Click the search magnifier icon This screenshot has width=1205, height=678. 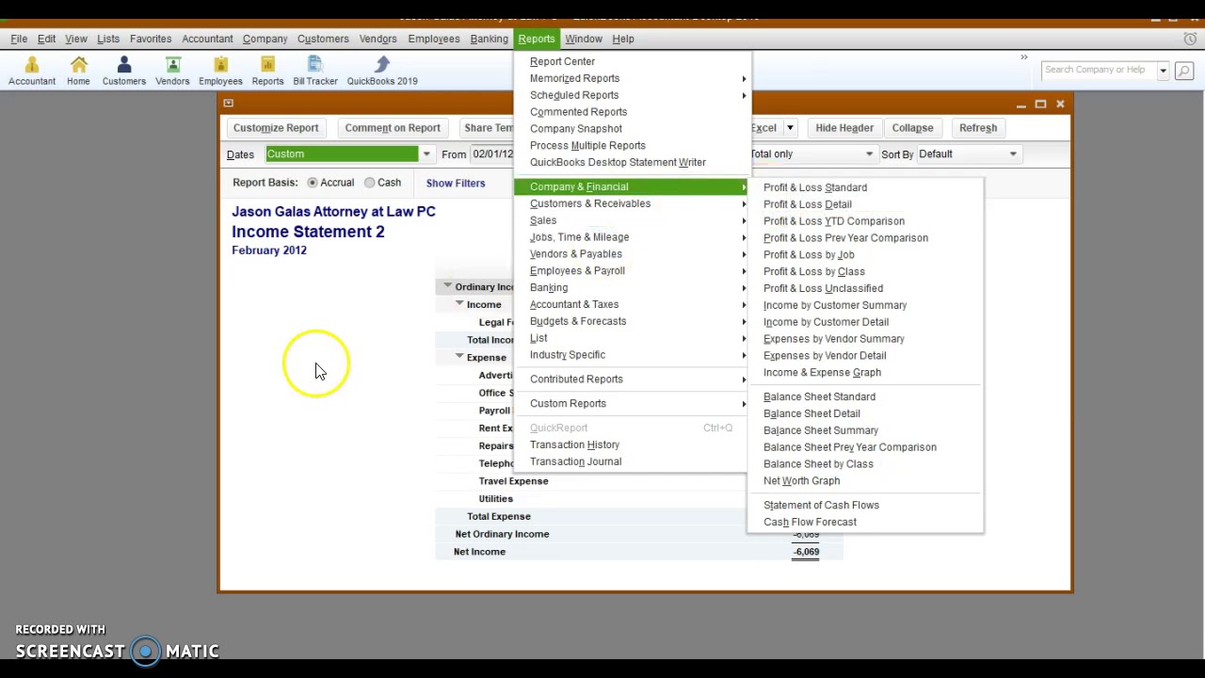[x=1182, y=71]
